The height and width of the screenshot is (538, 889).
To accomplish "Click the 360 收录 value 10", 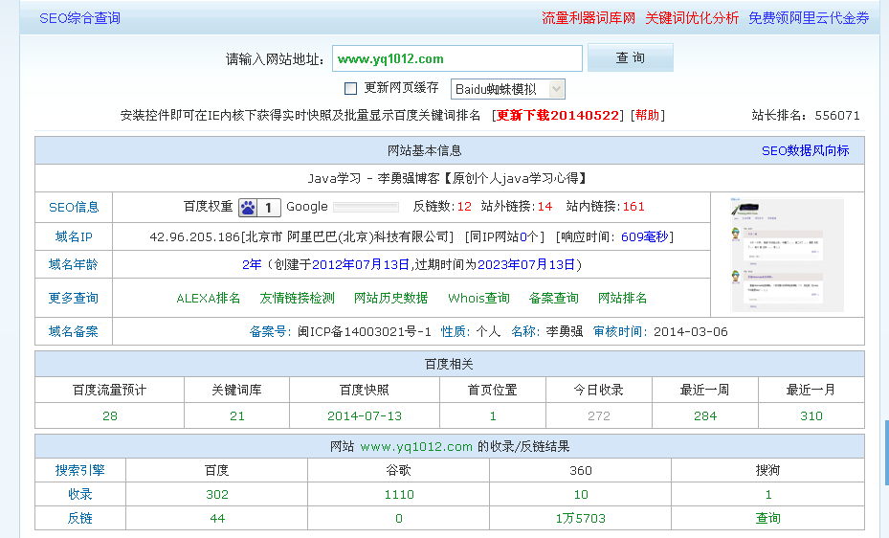I will coord(581,494).
